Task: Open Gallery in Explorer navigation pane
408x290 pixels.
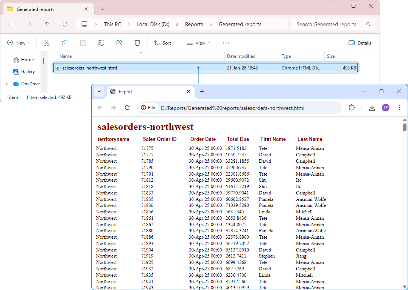Action: [24, 72]
